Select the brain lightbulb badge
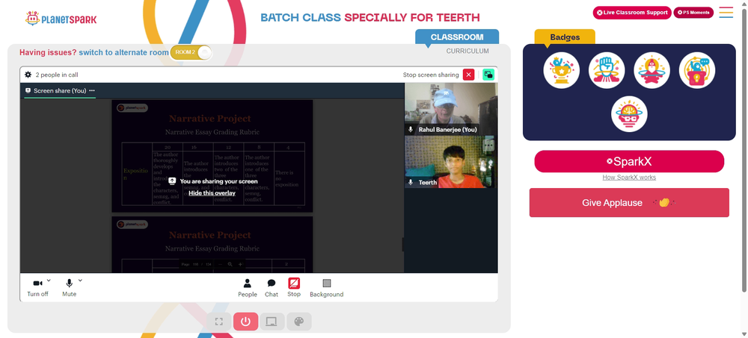This screenshot has width=748, height=338. 629,114
